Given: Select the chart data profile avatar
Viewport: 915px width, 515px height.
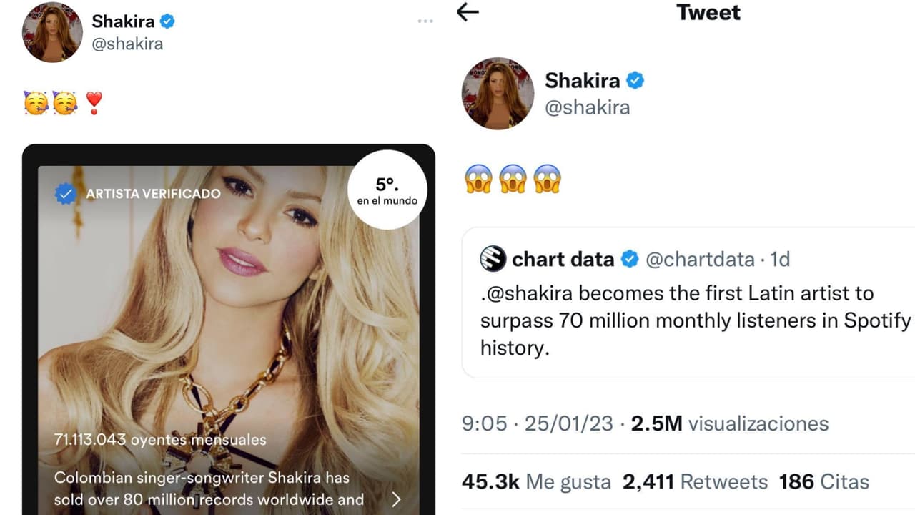Looking at the screenshot, I should point(494,260).
